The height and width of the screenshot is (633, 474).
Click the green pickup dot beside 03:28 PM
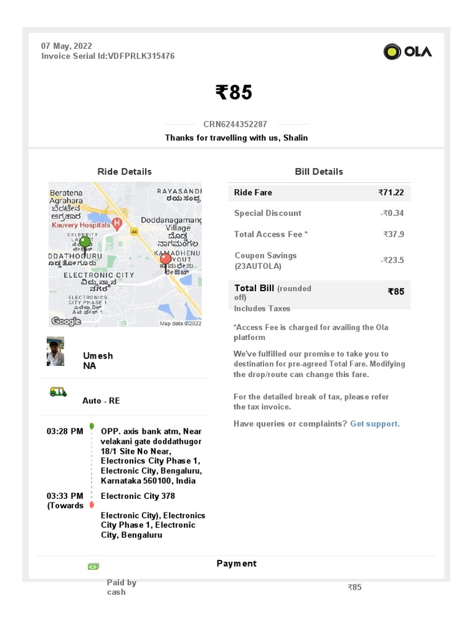click(x=92, y=426)
